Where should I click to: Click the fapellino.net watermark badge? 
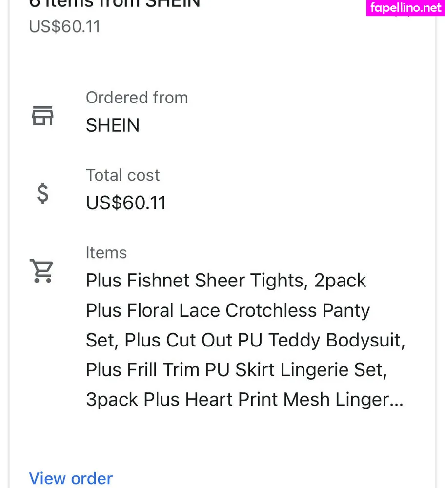coord(405,8)
